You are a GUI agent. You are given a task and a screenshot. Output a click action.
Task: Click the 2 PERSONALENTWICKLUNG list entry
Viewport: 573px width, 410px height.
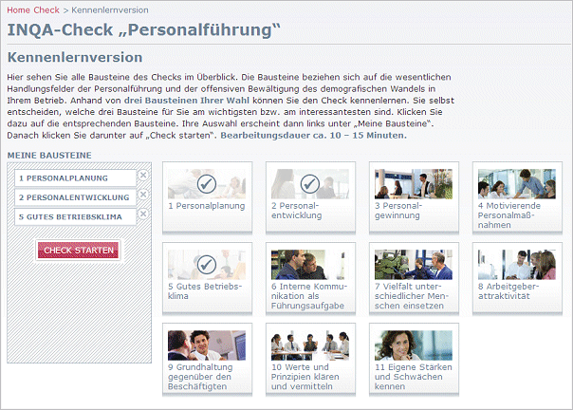pyautogui.click(x=75, y=197)
